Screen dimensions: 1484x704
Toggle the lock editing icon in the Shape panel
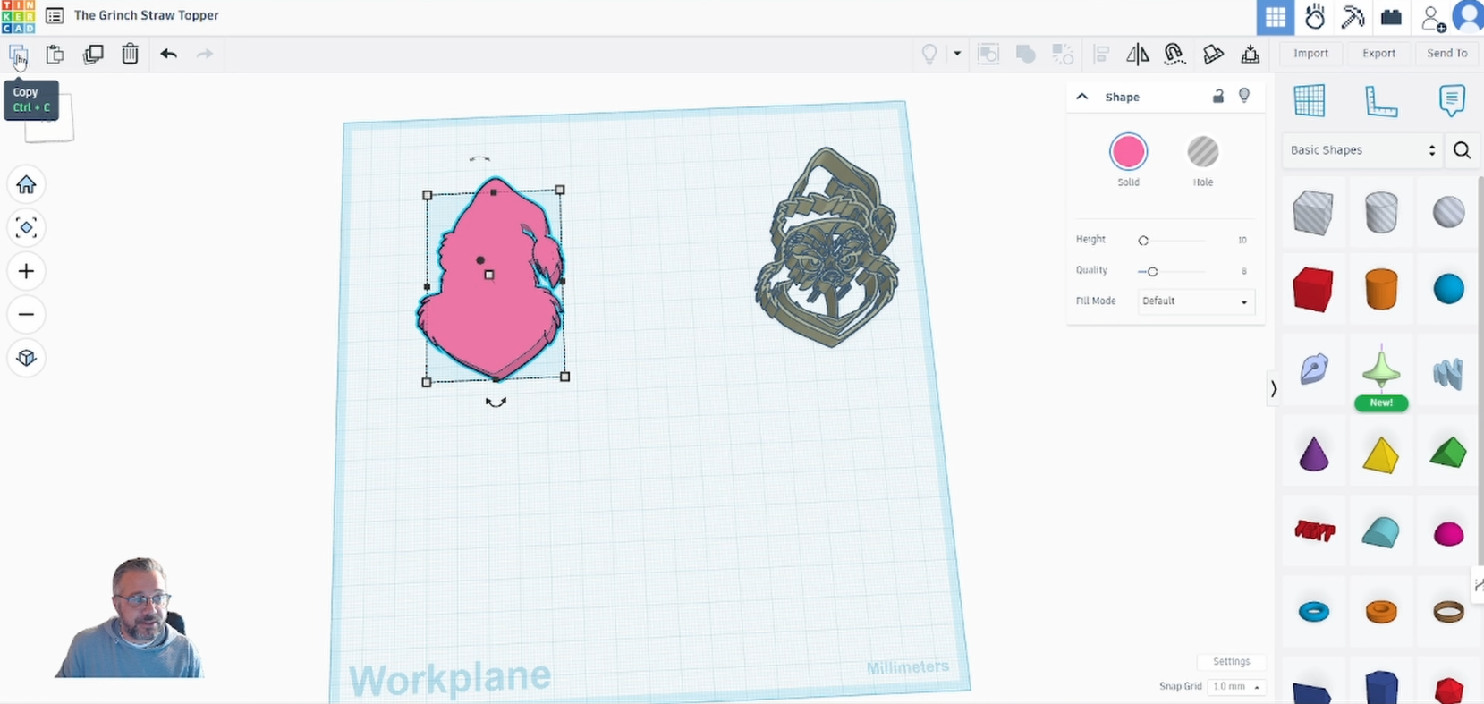(x=1217, y=97)
